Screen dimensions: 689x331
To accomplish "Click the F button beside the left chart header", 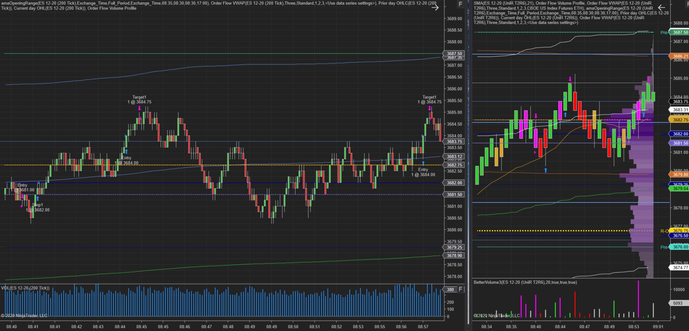I will (460, 4).
